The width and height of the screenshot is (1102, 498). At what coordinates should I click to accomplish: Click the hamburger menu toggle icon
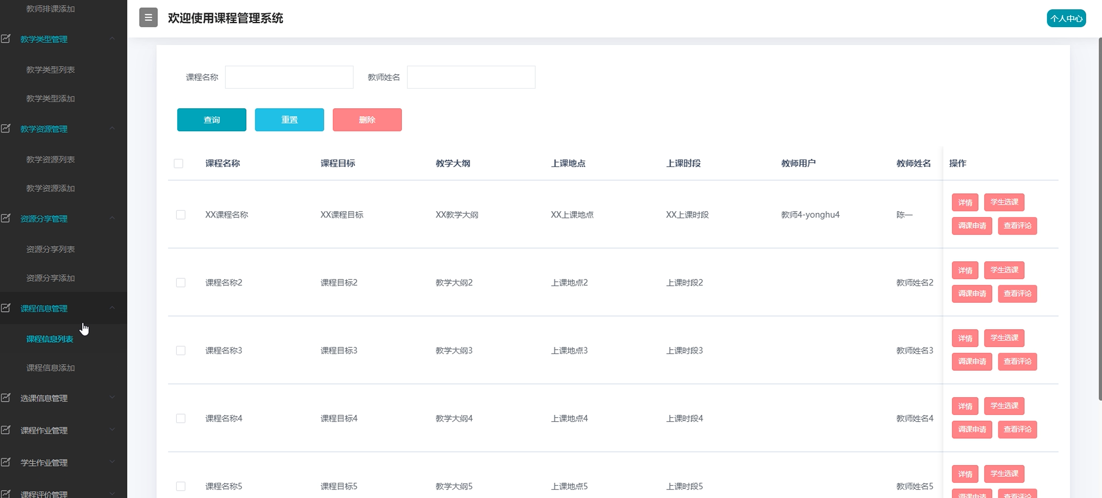pyautogui.click(x=148, y=18)
